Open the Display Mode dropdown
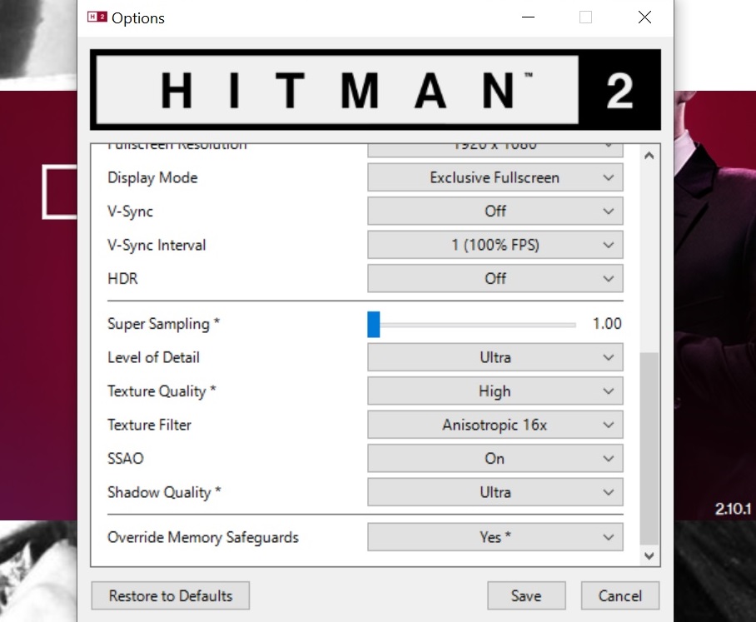 [495, 177]
